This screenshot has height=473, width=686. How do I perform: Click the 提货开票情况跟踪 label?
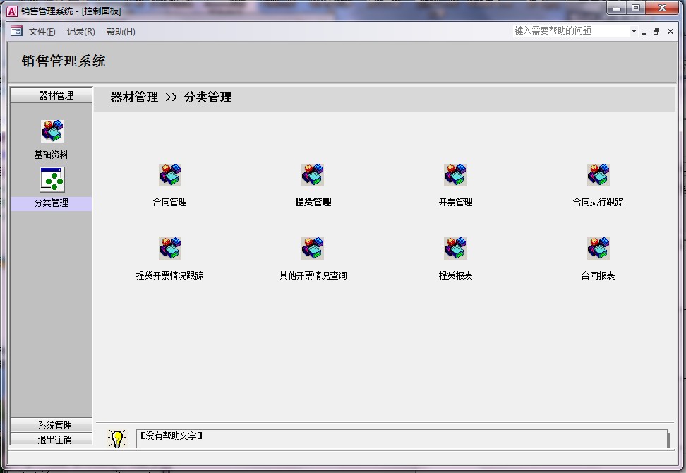pos(170,275)
